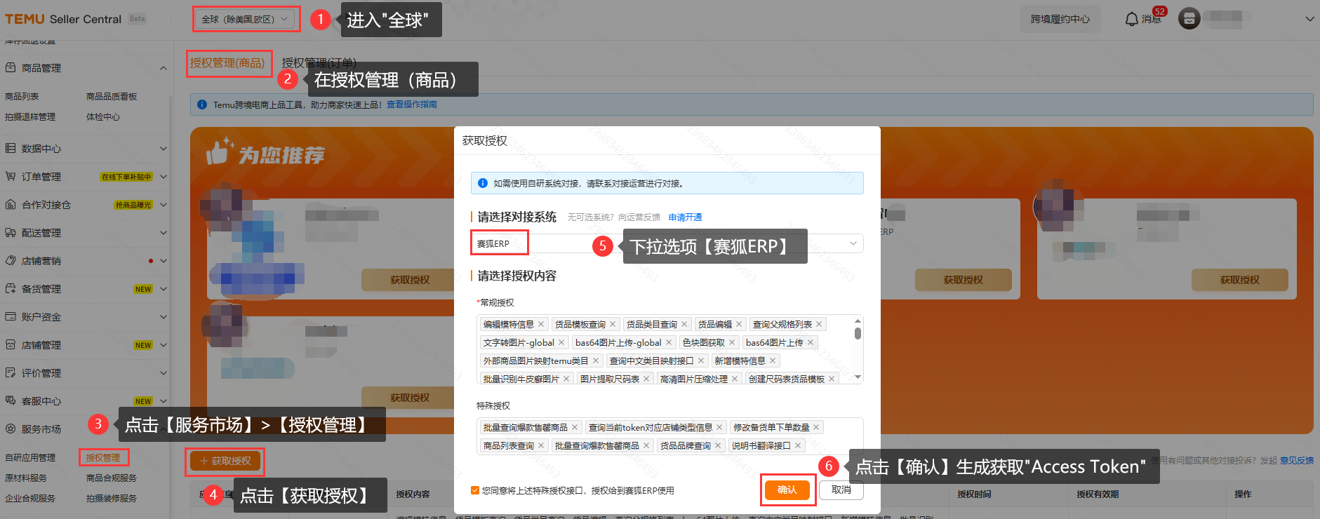Click the 意见反馈 link
Screen dimensions: 1320x519
pos(1297,461)
